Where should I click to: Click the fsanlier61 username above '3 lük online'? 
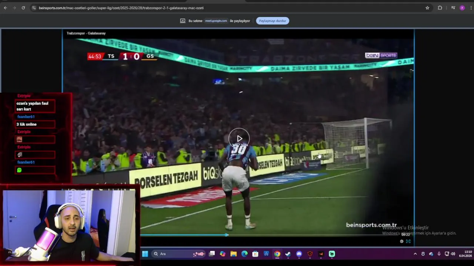[x=26, y=117]
